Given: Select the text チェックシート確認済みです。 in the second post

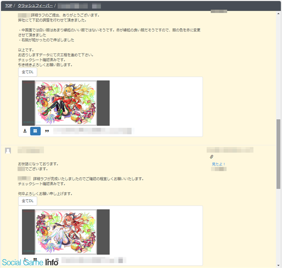Looking at the screenshot, I should tap(41, 184).
